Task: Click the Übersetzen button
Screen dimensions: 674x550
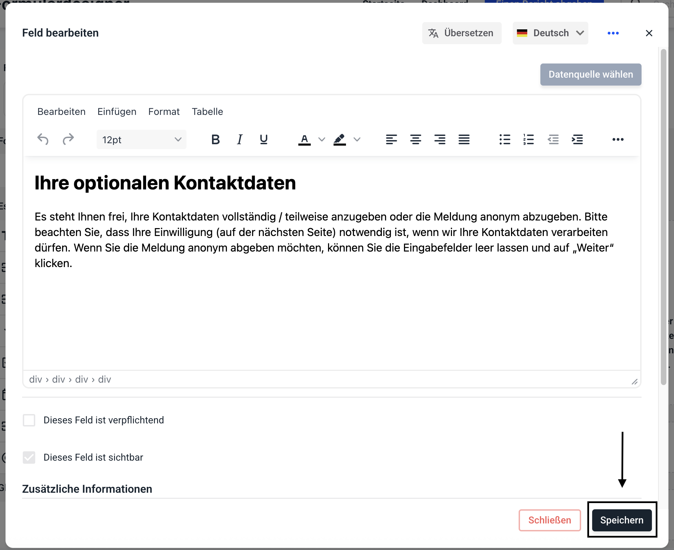Action: [x=461, y=33]
